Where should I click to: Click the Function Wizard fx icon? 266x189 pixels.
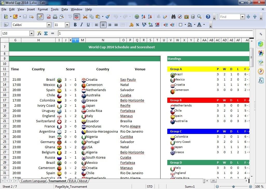pyautogui.click(x=39, y=33)
